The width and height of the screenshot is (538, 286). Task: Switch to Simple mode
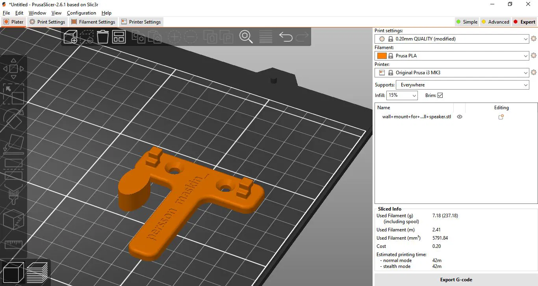click(x=466, y=22)
